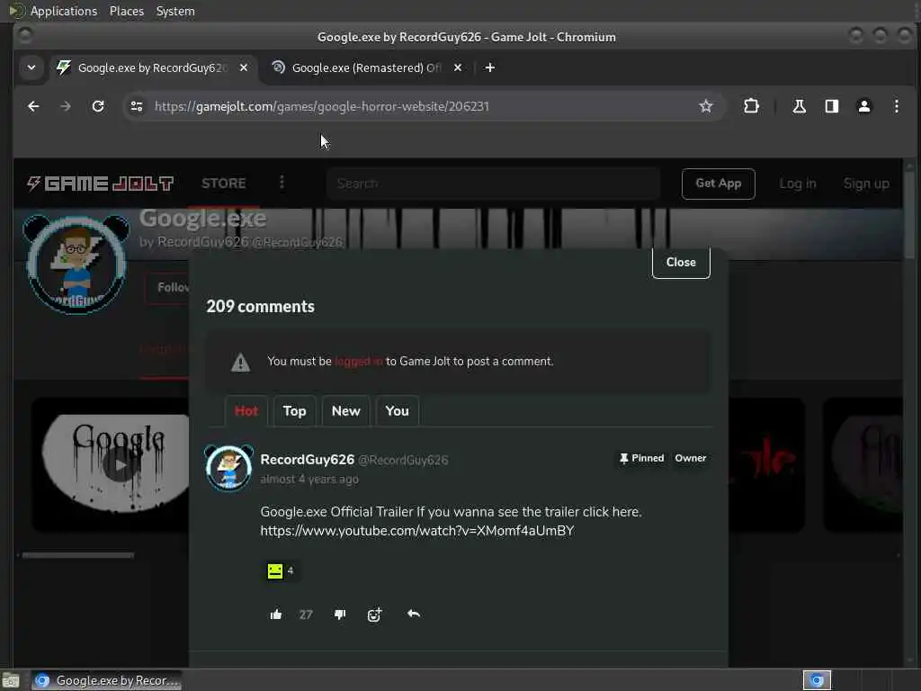Open the browser profile icon
The image size is (921, 691).
point(864,106)
